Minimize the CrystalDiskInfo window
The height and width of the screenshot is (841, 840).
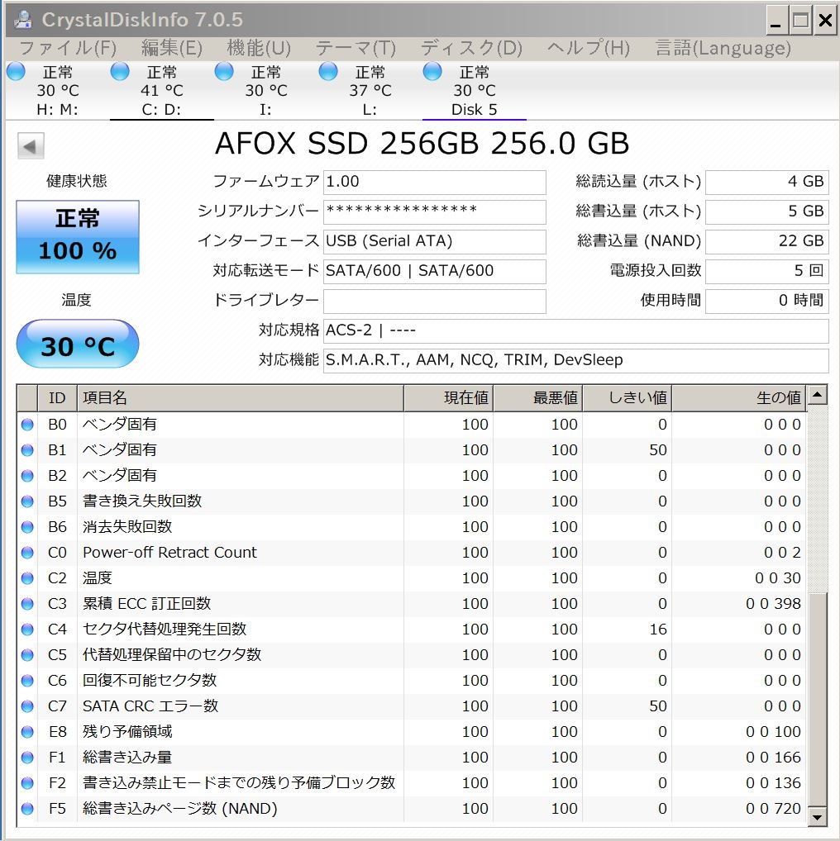tap(776, 21)
